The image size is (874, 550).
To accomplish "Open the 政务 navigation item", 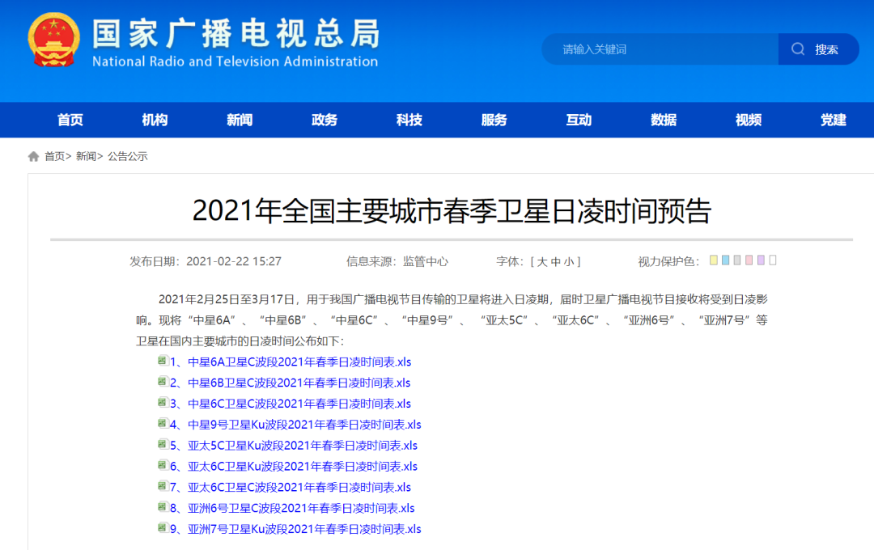I will [x=325, y=120].
